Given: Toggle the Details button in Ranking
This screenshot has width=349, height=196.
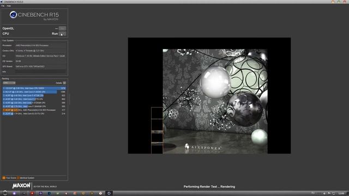Looking at the screenshot, I should 64,83.
